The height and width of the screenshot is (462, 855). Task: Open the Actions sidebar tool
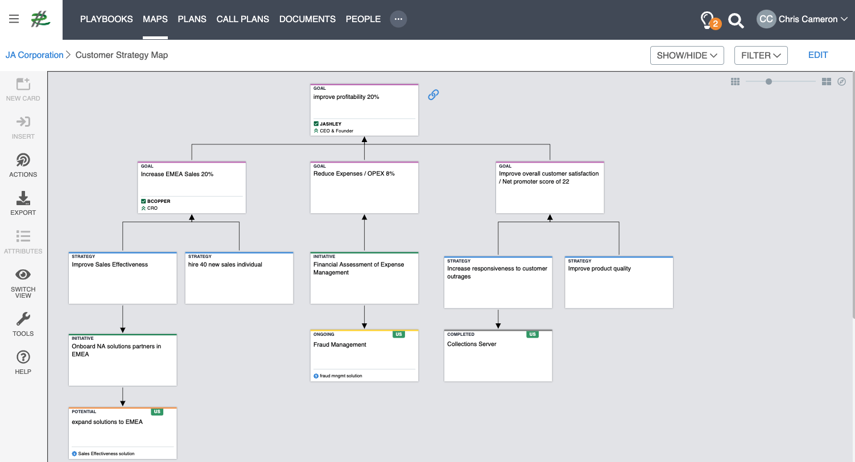[23, 160]
